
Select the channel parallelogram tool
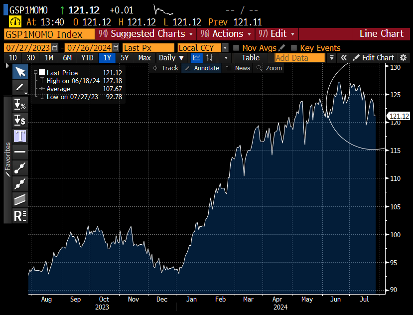tap(20, 199)
